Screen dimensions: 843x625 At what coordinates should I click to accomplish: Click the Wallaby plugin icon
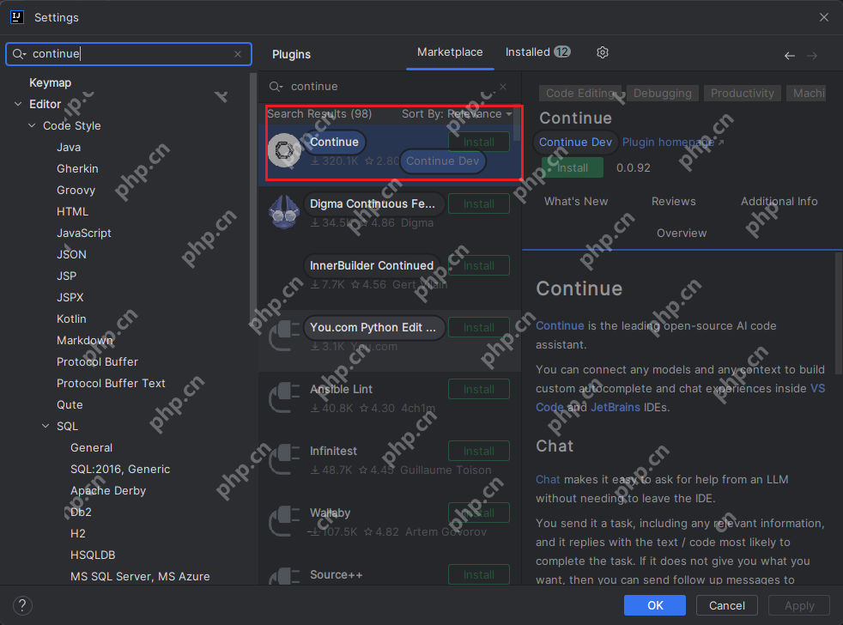pos(284,521)
